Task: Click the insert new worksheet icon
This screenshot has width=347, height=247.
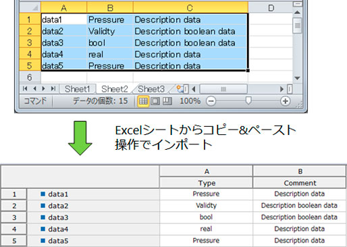Action: (180, 89)
